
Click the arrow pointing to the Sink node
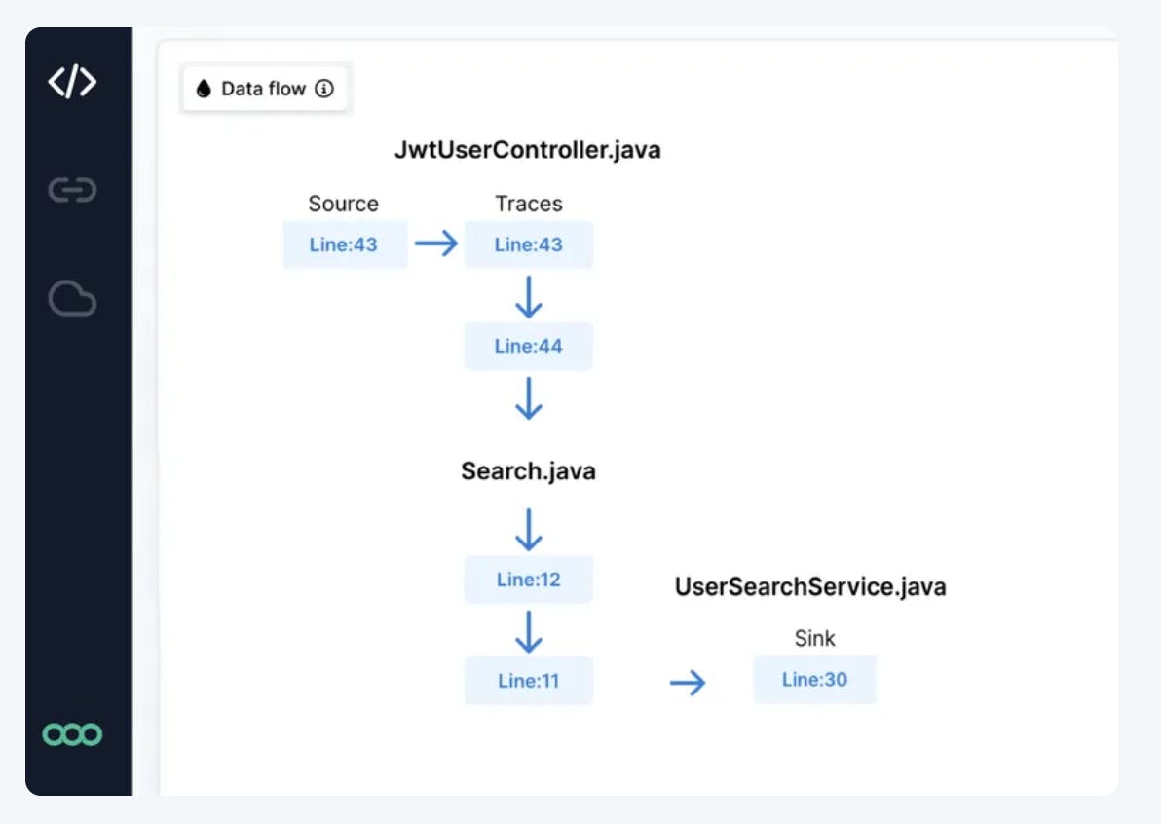pos(688,683)
